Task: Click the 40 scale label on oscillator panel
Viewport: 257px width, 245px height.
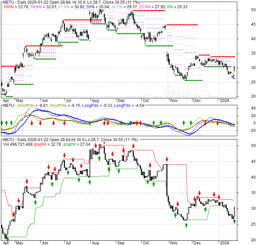Action: tap(253, 108)
